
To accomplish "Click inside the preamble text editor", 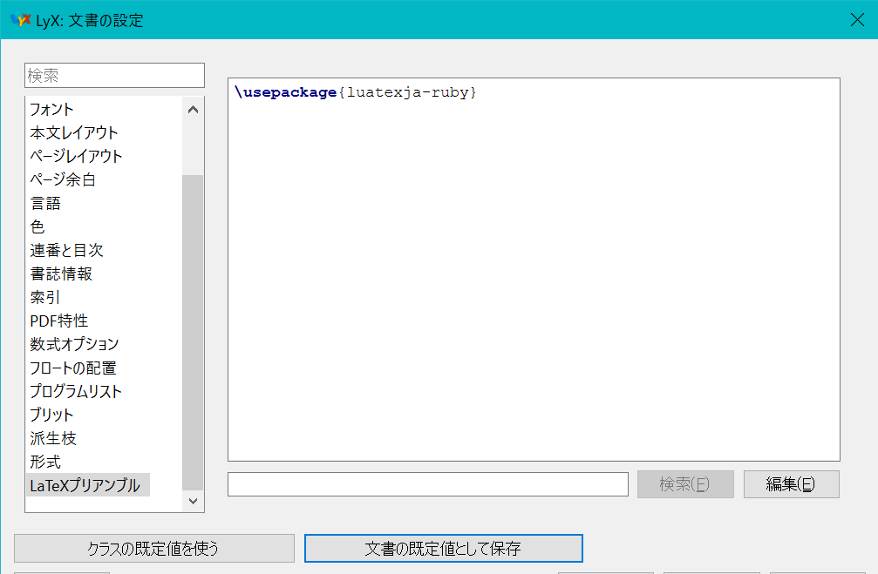I will tap(534, 270).
